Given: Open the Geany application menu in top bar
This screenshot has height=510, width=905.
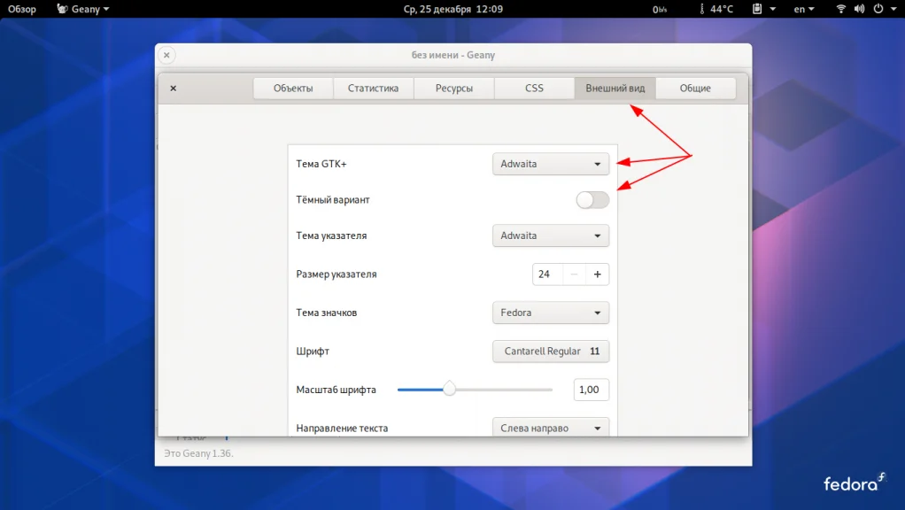Looking at the screenshot, I should point(83,9).
